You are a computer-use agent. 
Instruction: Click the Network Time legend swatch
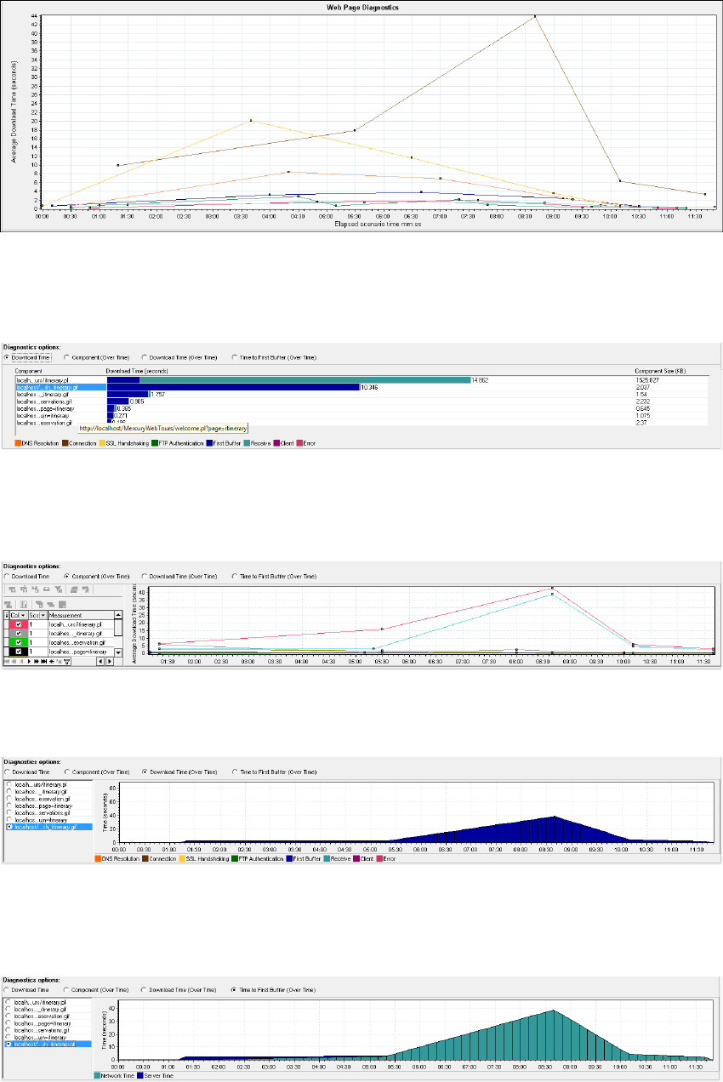(97, 1076)
